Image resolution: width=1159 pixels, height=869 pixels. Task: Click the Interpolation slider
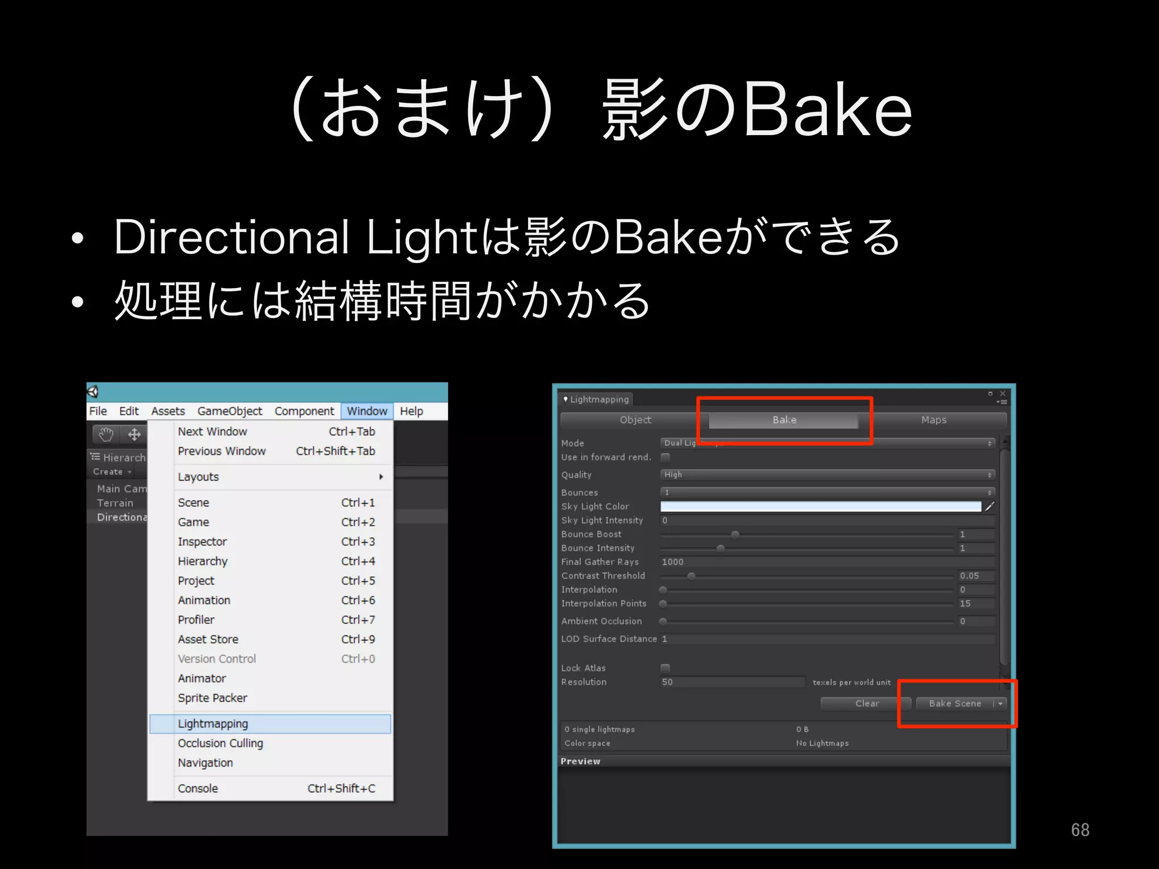tap(806, 590)
